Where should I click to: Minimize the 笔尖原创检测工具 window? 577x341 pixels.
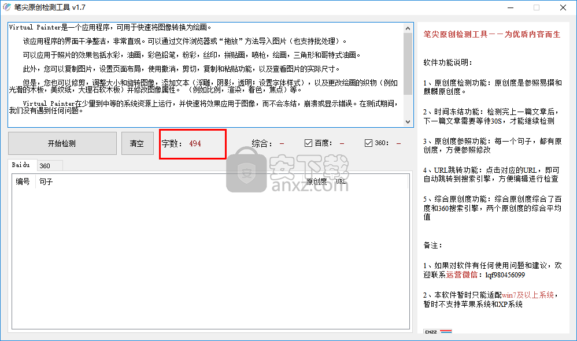click(511, 8)
